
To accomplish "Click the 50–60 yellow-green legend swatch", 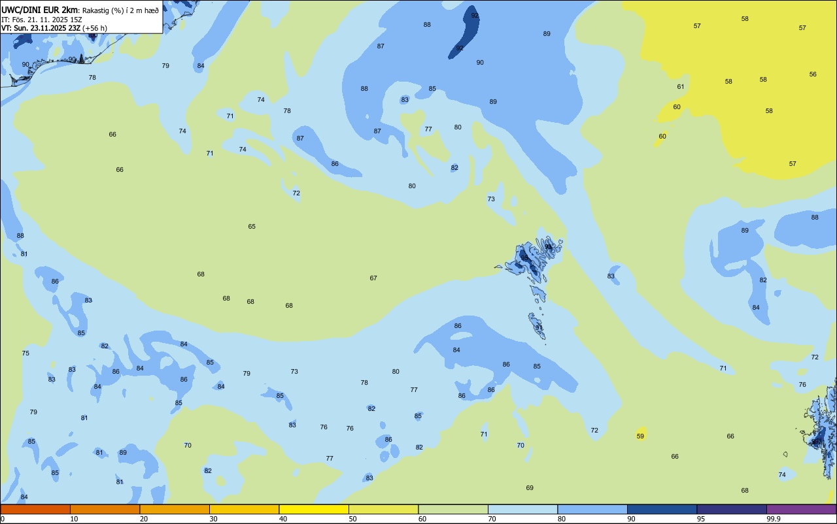I will pyautogui.click(x=383, y=509).
